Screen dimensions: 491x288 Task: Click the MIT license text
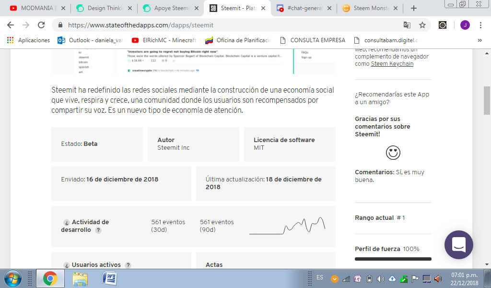(x=258, y=148)
